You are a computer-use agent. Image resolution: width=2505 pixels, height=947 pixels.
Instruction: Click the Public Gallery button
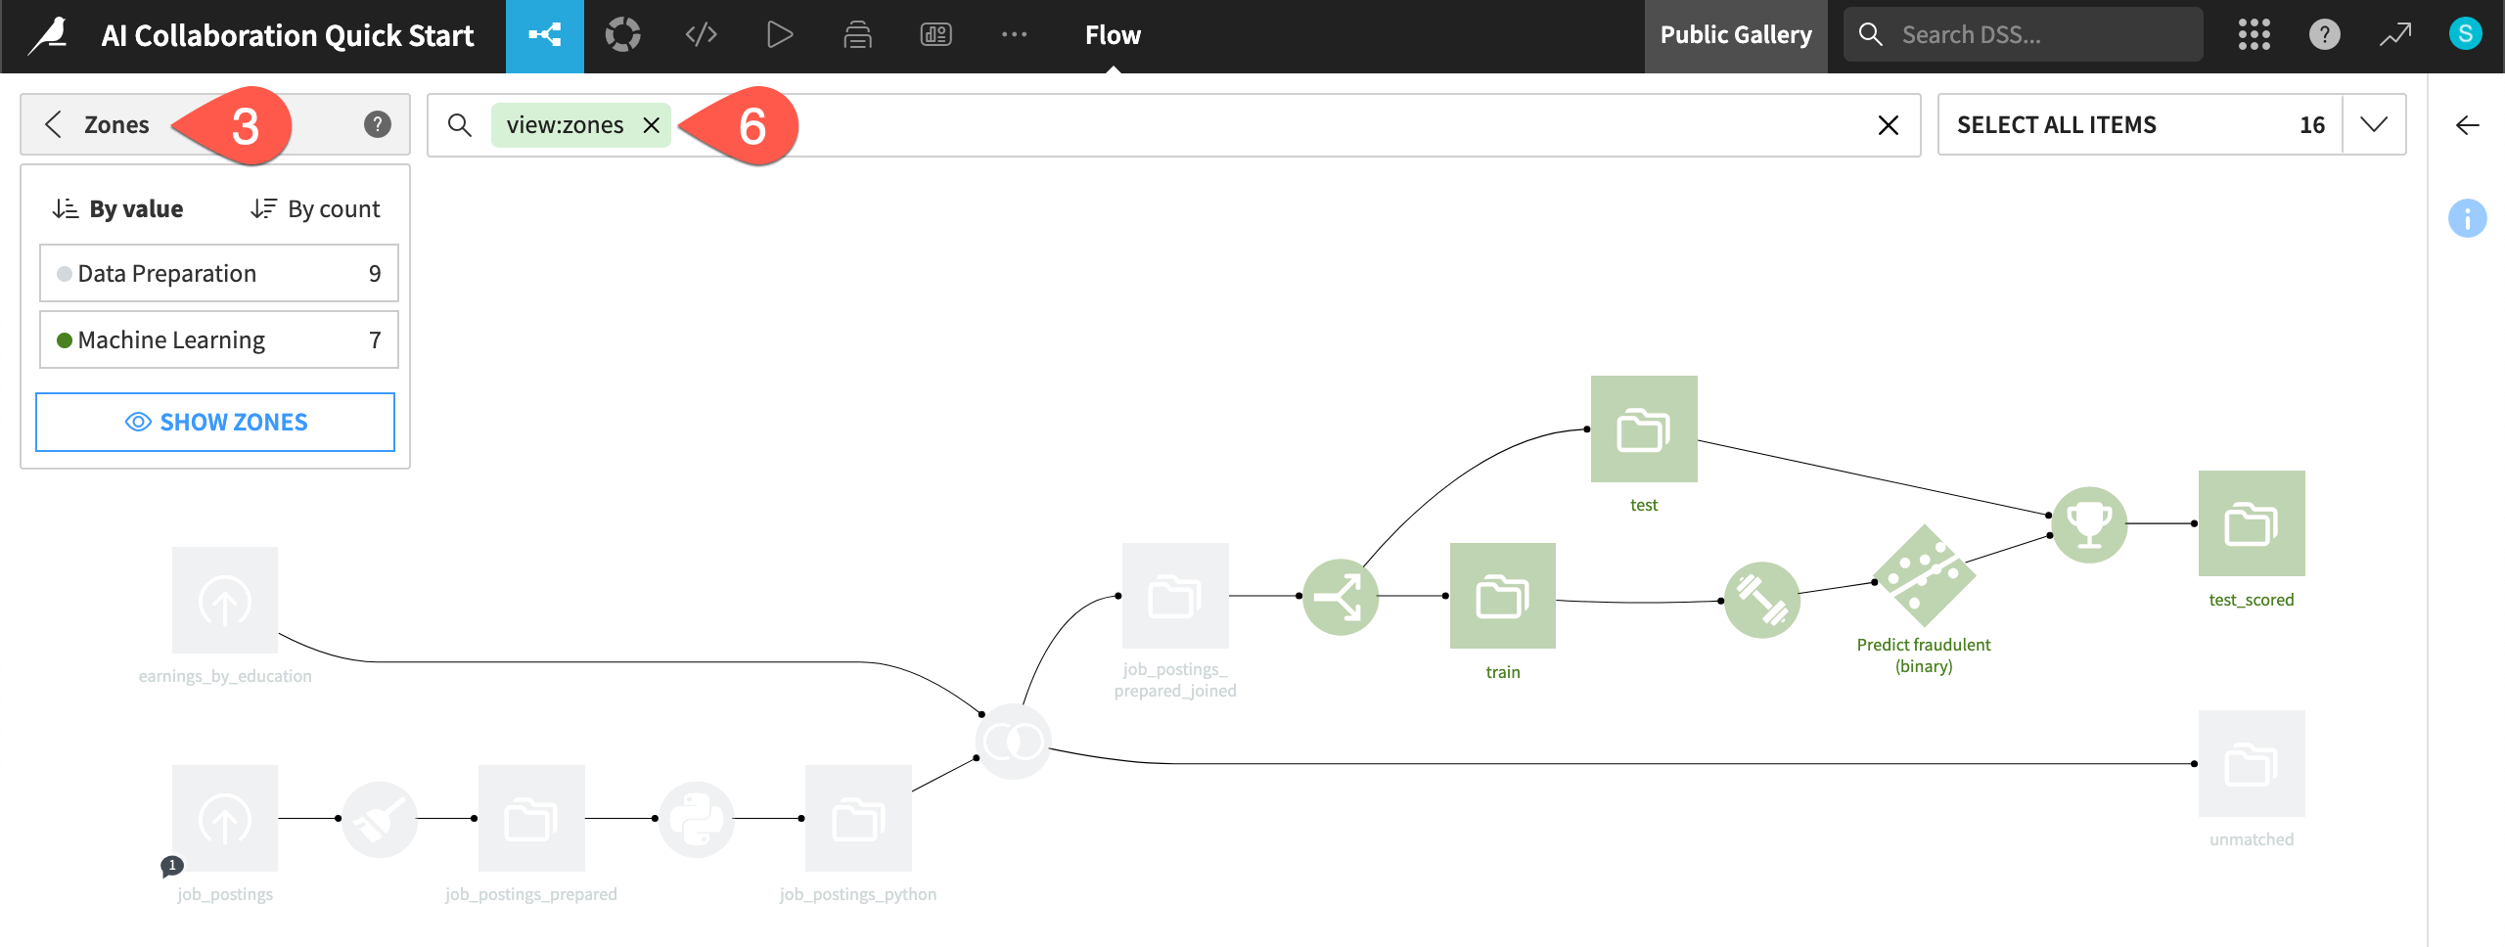1735,36
